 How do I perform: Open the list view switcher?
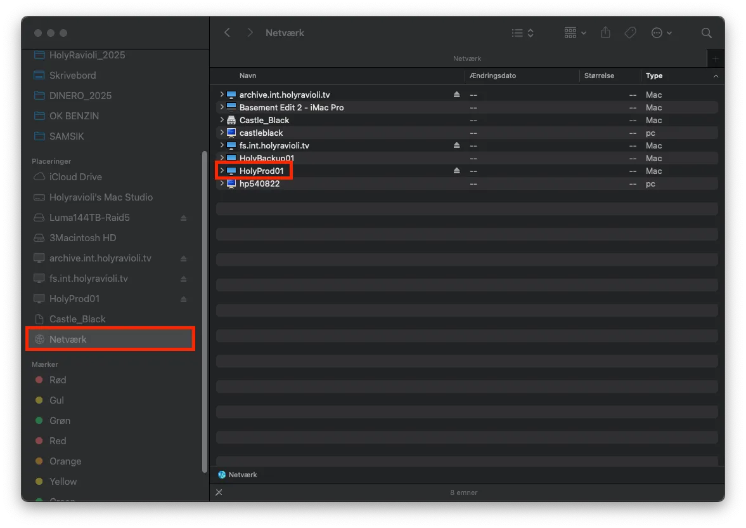[522, 33]
